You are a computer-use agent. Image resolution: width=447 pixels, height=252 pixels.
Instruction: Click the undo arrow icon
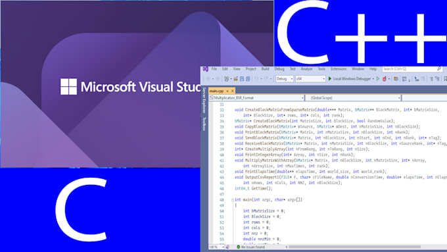point(256,79)
